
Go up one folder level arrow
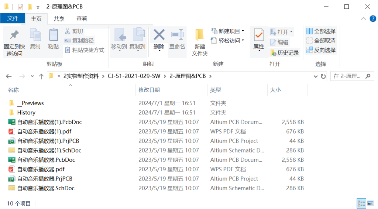[41, 76]
